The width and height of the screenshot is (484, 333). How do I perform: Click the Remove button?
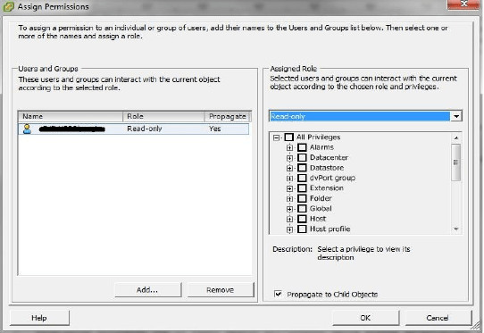tap(221, 290)
